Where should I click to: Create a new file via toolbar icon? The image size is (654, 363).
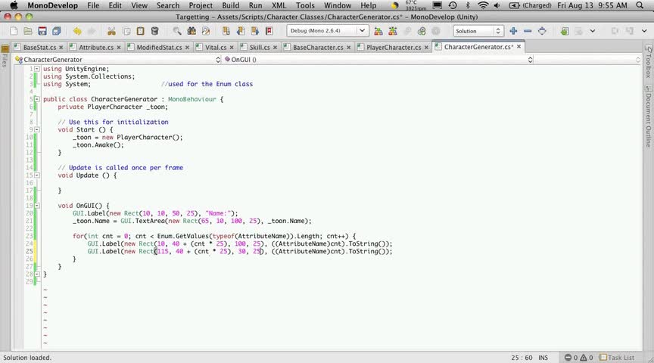coord(14,31)
